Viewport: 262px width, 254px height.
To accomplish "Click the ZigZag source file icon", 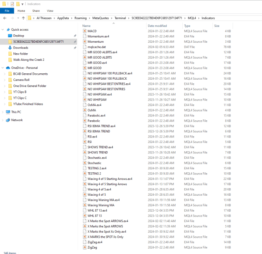I will pos(85,247).
